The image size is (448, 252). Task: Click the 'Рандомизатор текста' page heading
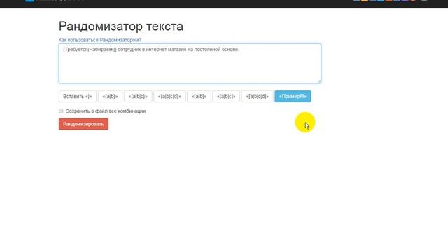pos(121,27)
